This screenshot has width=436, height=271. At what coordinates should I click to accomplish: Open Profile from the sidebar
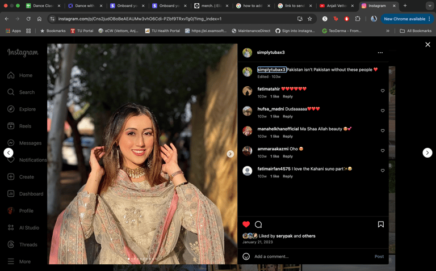click(20, 211)
